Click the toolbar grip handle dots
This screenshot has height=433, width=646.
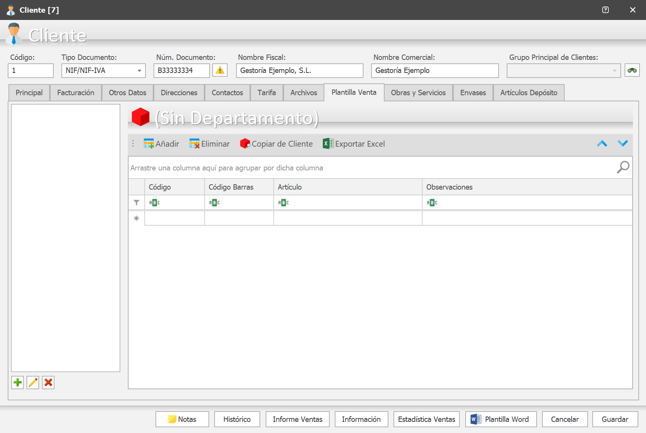tap(133, 144)
